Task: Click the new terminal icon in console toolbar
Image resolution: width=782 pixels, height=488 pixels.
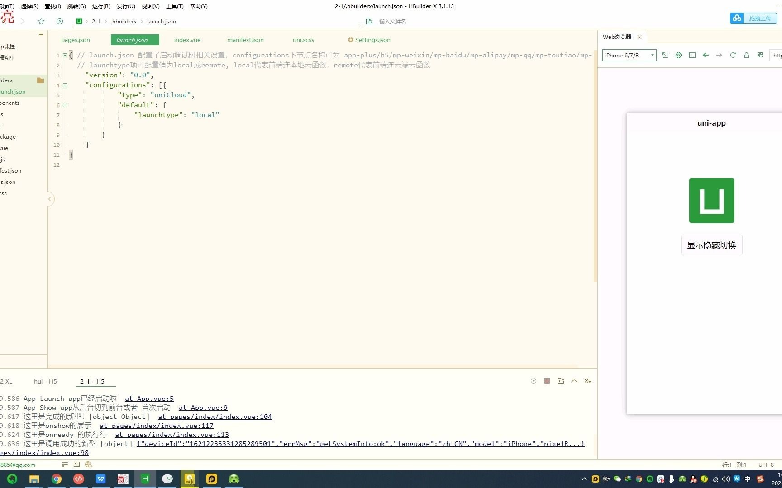Action: [x=561, y=381]
